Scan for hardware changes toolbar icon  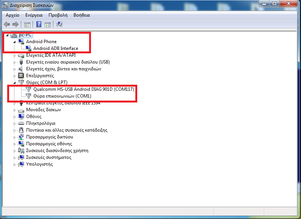pos(60,24)
